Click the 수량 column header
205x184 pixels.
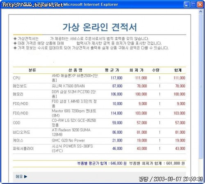(156, 70)
